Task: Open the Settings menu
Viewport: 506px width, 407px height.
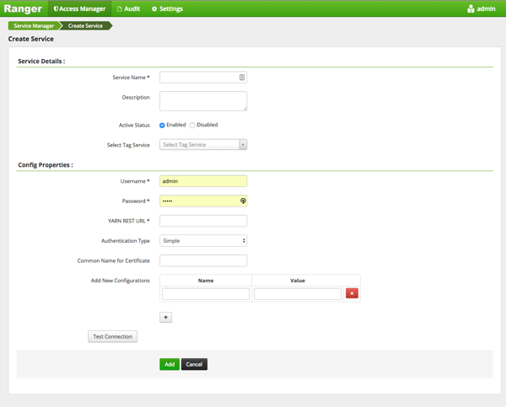Action: pos(167,8)
